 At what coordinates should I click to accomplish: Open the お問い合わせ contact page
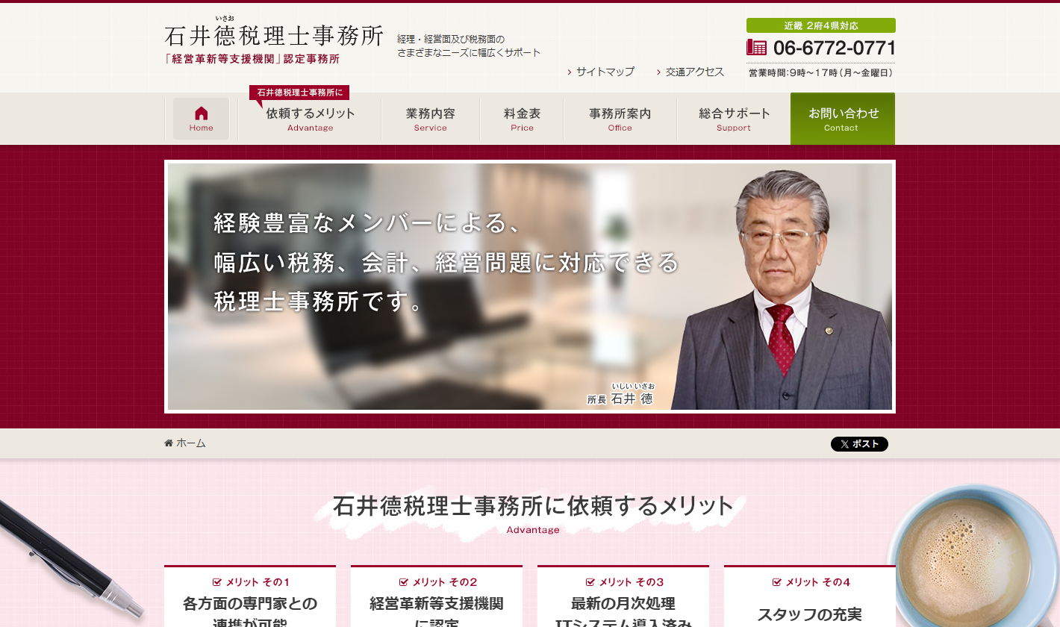click(842, 119)
